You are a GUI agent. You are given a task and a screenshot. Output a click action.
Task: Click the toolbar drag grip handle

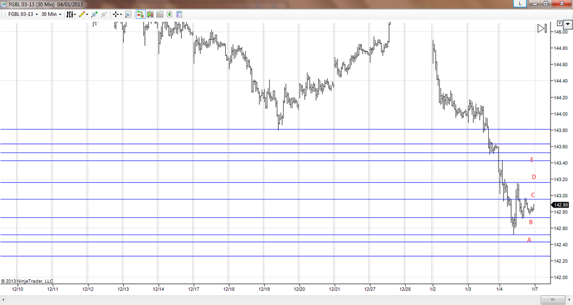2,14
